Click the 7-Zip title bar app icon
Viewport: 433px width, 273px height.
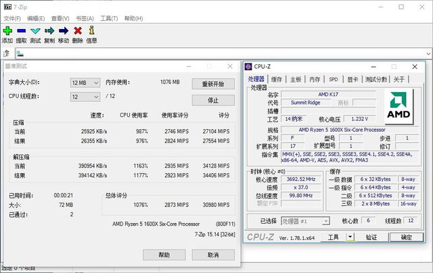coord(7,7)
